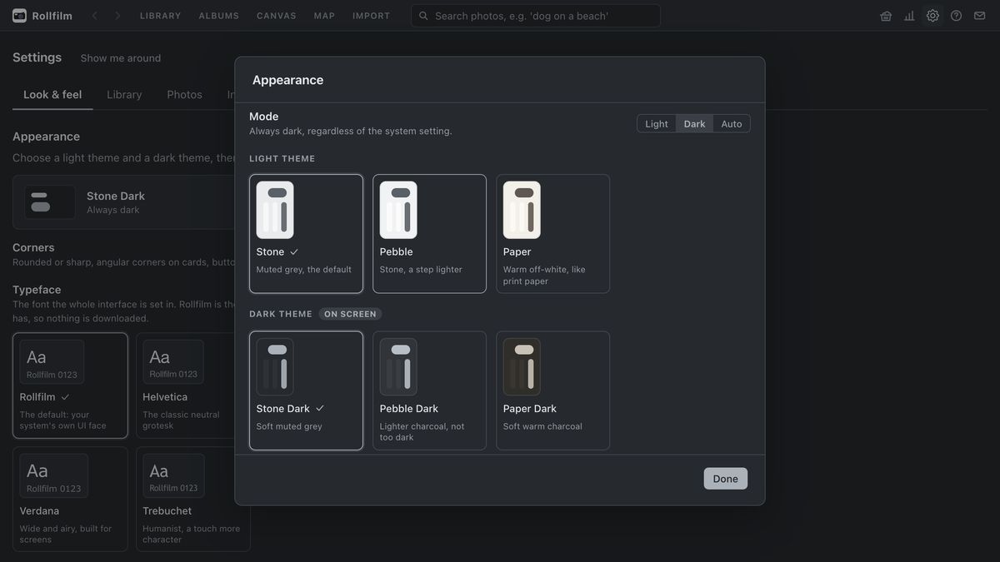Open the Albums menu item

(218, 16)
